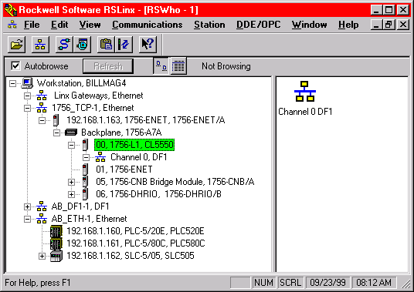The height and width of the screenshot is (292, 414).
Task: Click the 1756-L1 controller module icon
Action: [x=85, y=145]
